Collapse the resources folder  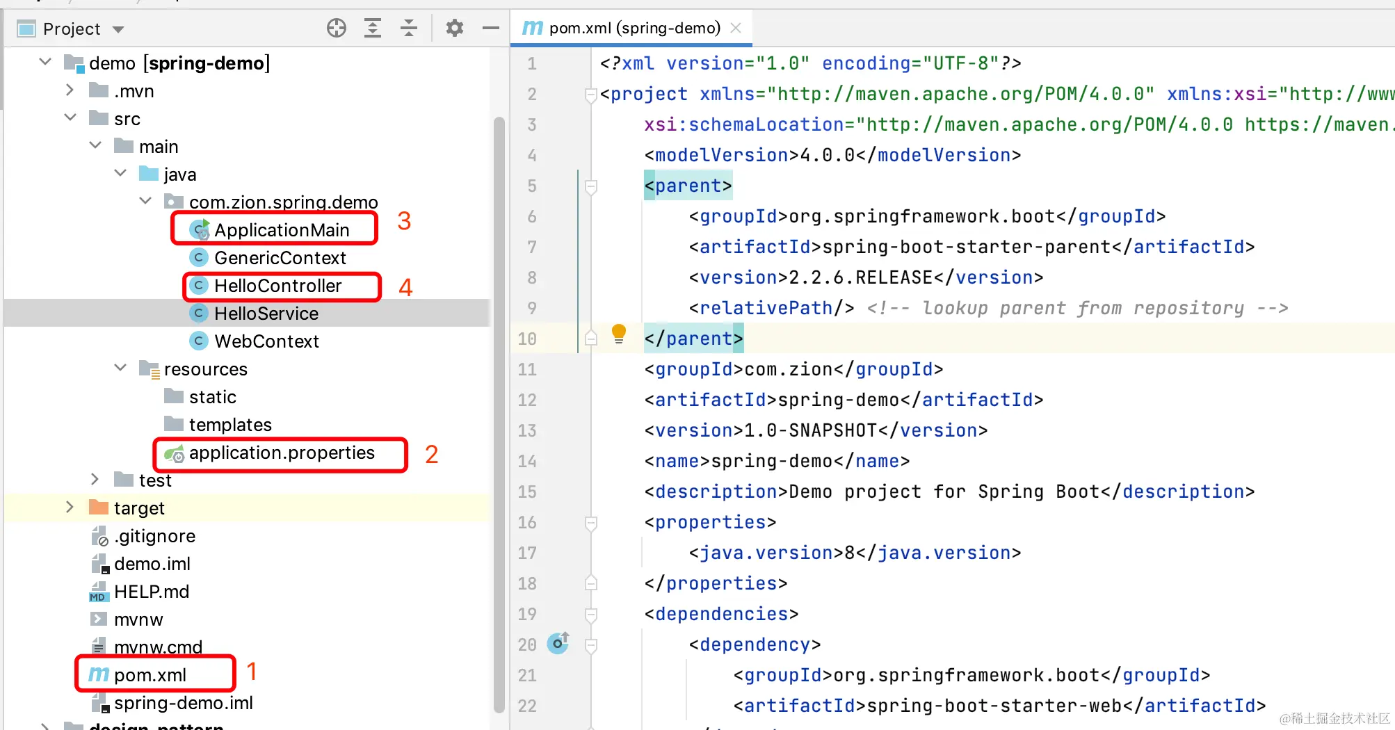pyautogui.click(x=120, y=368)
